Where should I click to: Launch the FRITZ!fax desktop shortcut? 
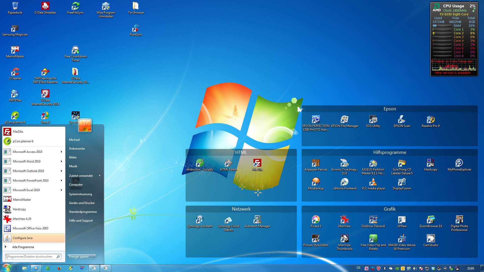tap(15, 96)
